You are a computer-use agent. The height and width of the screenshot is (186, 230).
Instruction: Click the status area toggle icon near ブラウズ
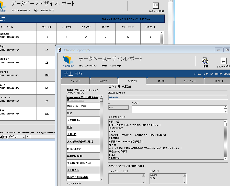[5, 137]
